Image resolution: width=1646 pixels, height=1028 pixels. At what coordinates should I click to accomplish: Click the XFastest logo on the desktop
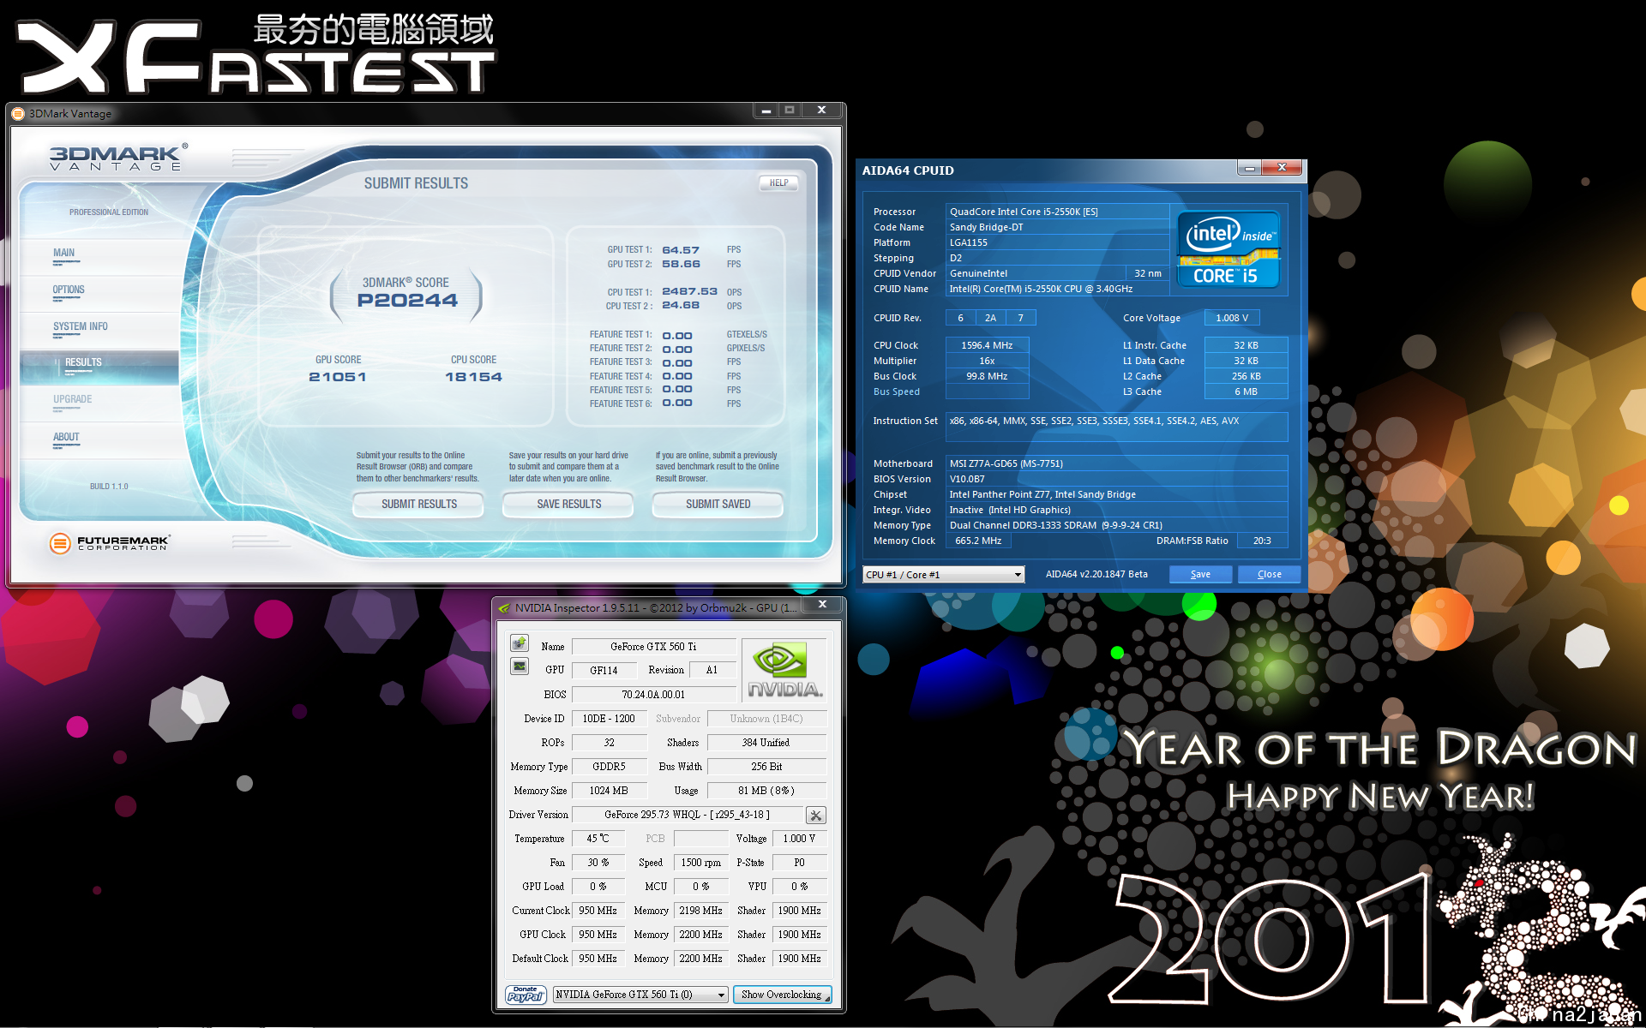(255, 53)
